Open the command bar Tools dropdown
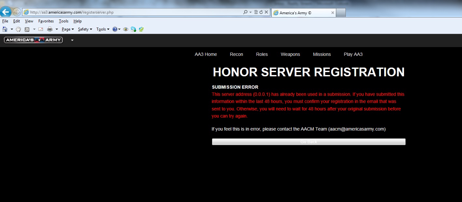This screenshot has height=202, width=462. [103, 29]
